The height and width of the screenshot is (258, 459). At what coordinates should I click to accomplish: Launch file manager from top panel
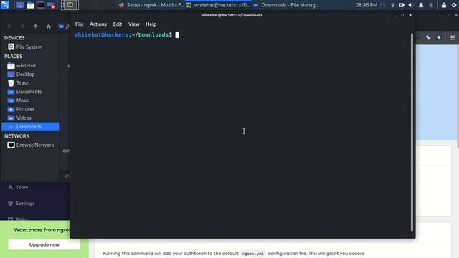coord(30,5)
